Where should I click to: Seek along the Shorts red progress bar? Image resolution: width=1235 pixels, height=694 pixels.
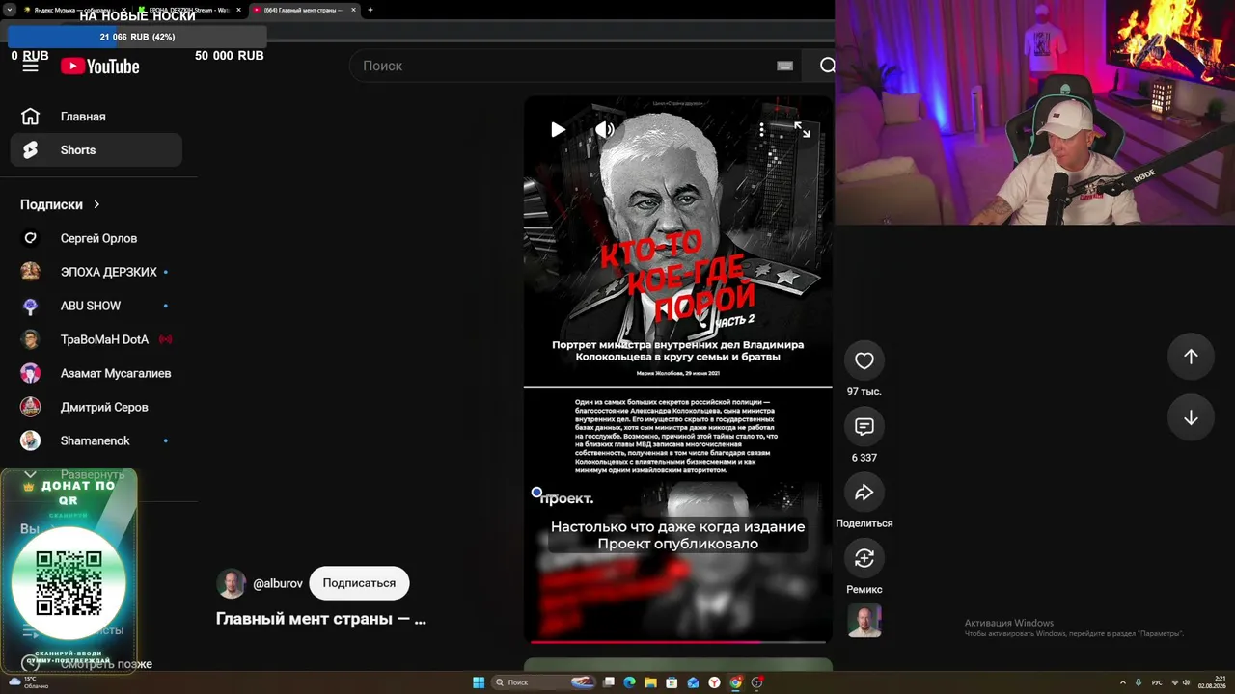tap(678, 641)
